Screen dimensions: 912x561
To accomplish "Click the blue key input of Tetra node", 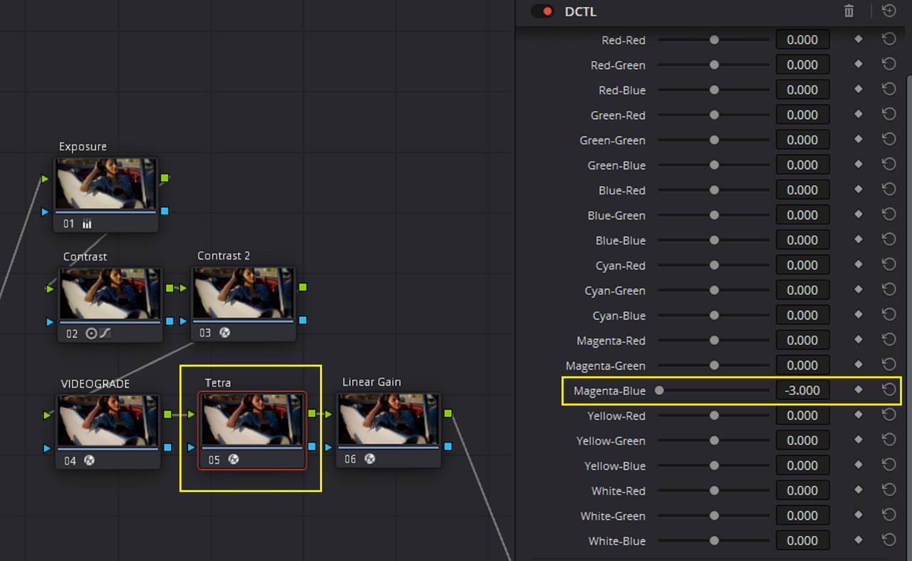I will (191, 448).
